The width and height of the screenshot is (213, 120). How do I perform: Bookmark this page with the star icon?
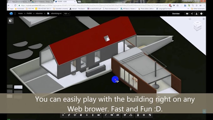click(x=197, y=5)
